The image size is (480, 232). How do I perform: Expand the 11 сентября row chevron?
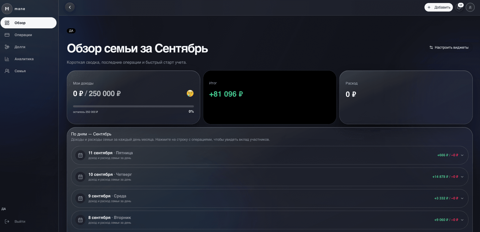click(x=462, y=155)
